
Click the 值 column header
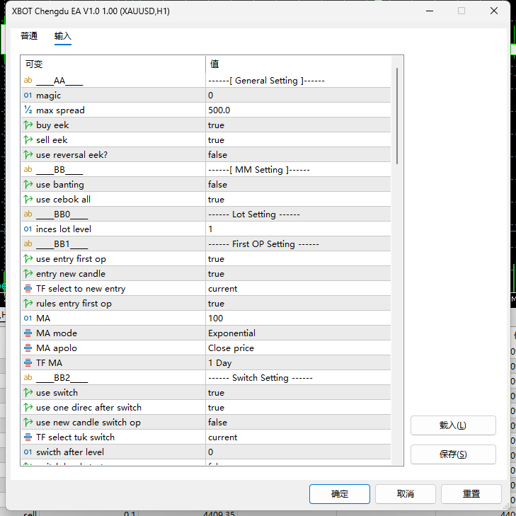pyautogui.click(x=298, y=64)
